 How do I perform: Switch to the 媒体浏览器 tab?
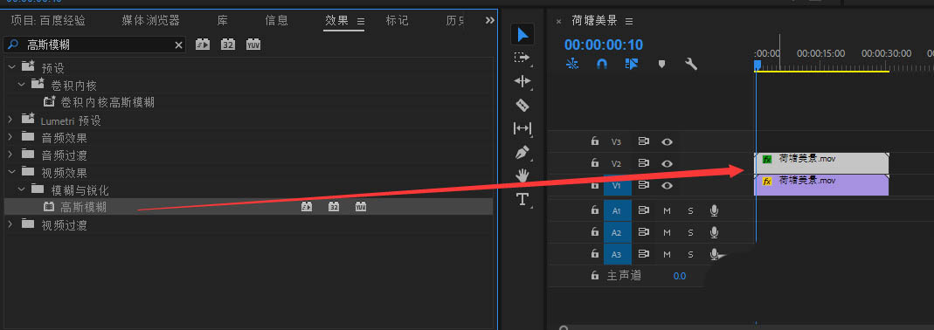pos(150,21)
